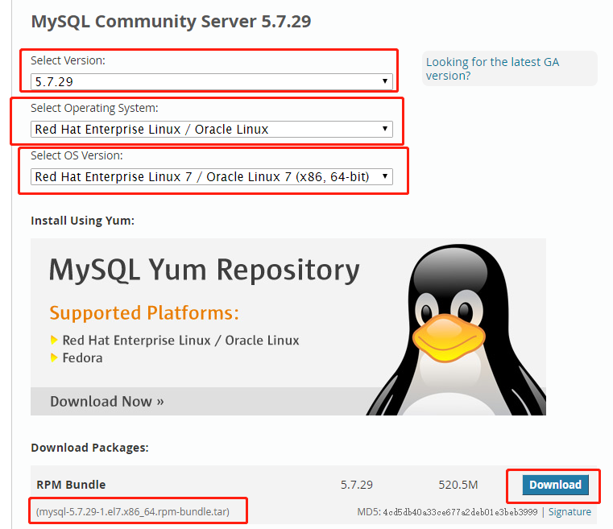Open the Select OS Version dropdown

click(x=212, y=176)
